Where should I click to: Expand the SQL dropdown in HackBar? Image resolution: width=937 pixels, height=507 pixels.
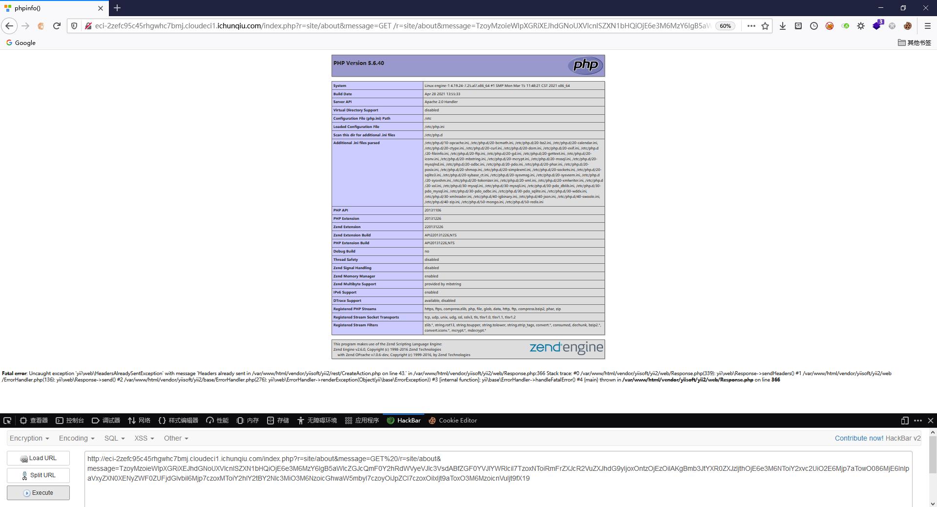(114, 439)
